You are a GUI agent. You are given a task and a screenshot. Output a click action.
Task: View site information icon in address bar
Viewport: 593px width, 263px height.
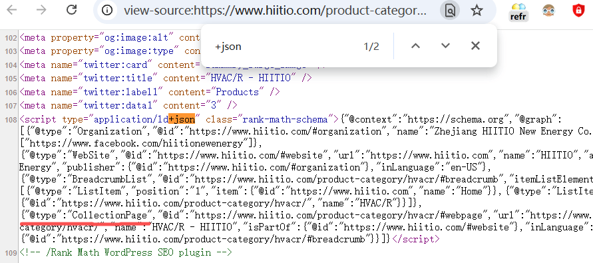pyautogui.click(x=107, y=11)
